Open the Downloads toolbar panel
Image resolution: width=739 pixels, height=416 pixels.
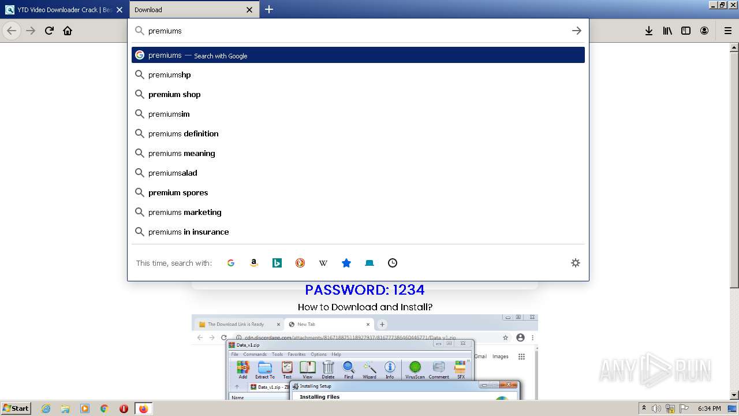(649, 31)
